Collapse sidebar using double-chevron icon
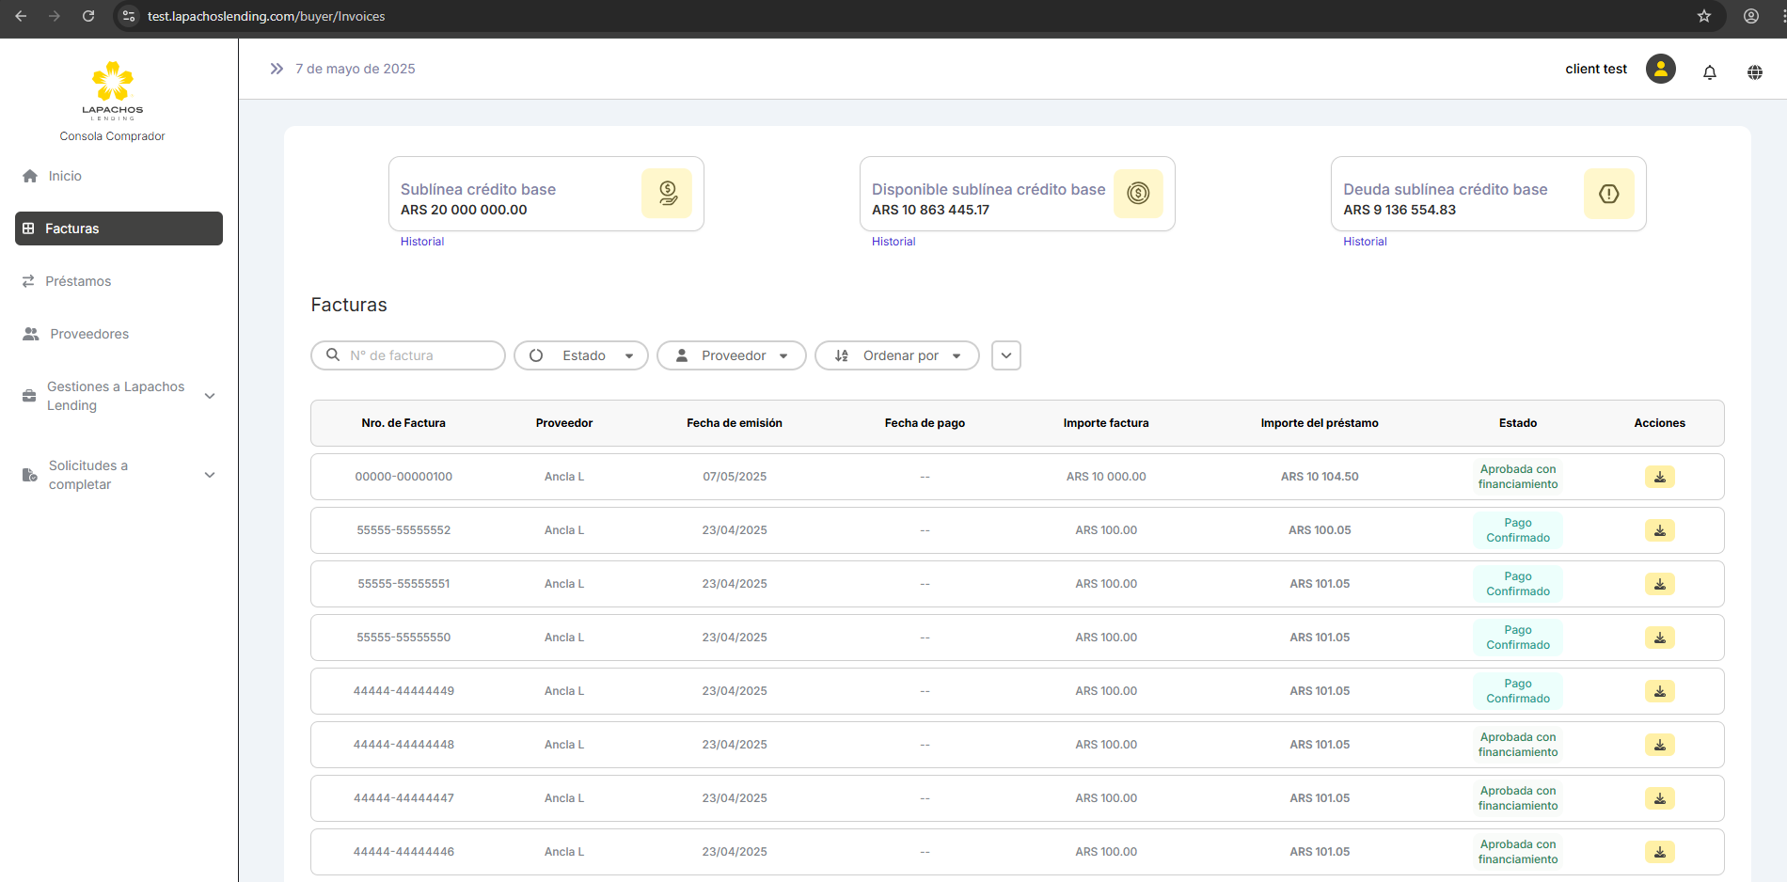 tap(277, 69)
